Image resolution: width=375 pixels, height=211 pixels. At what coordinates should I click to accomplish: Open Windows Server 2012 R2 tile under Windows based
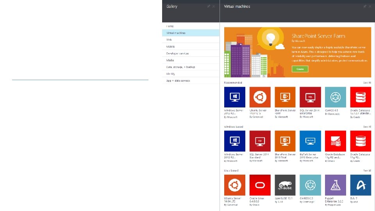tap(235, 141)
